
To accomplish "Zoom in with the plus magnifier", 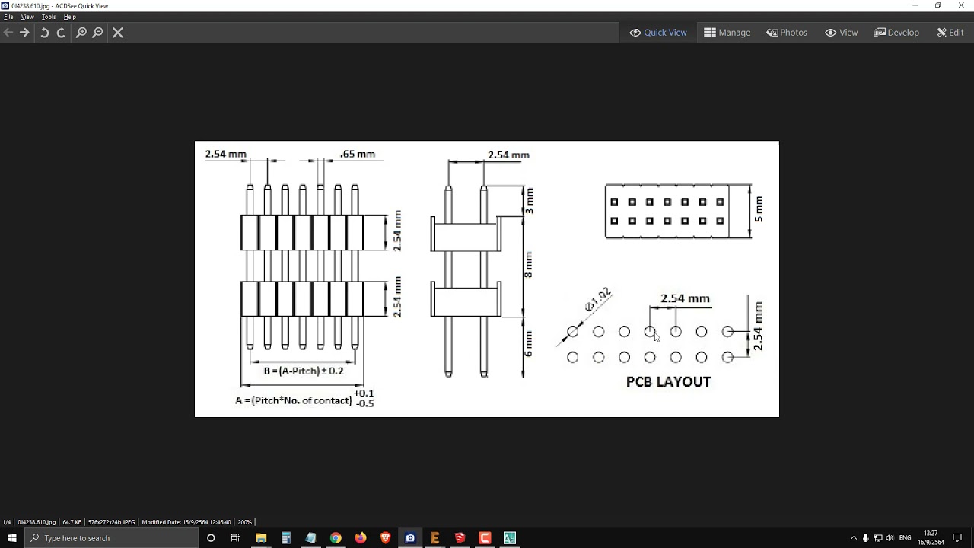I will click(x=81, y=33).
